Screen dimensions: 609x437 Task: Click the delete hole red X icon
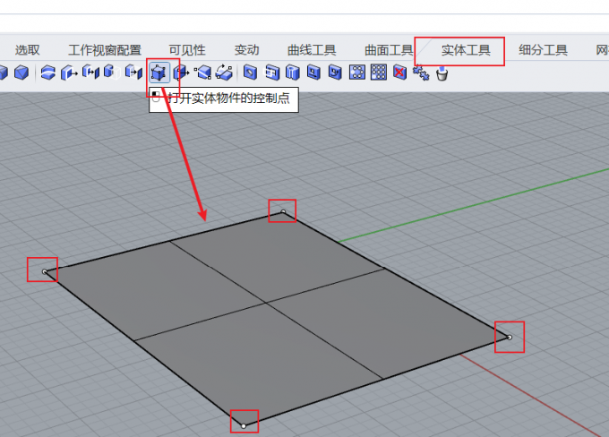[399, 73]
